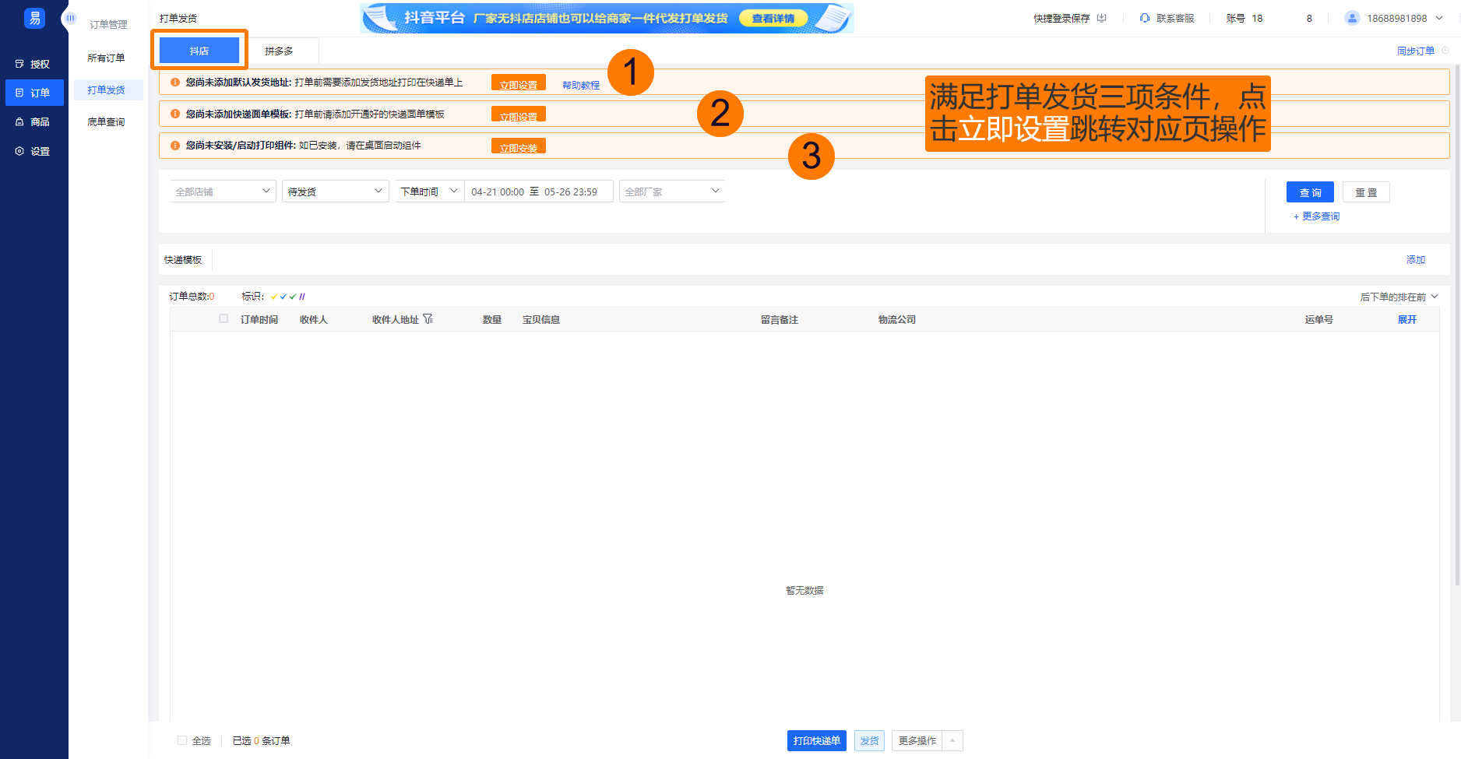Image resolution: width=1461 pixels, height=759 pixels.
Task: Click the 物流公司 column header
Action: coord(897,320)
